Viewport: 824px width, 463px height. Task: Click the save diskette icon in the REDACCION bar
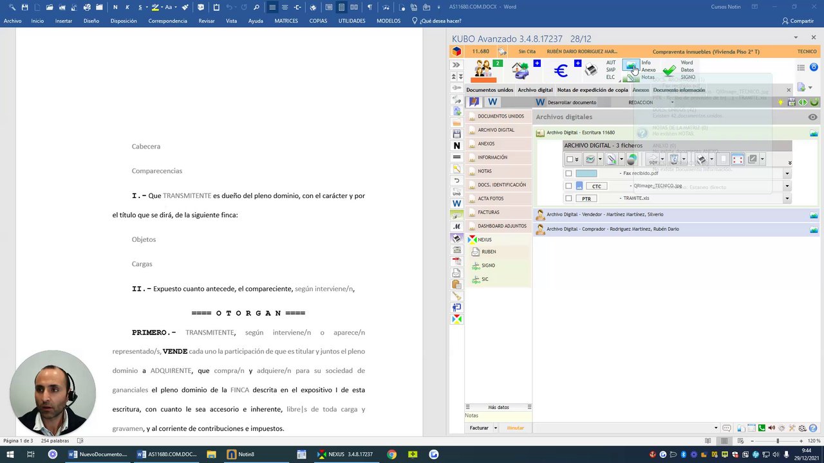point(792,102)
